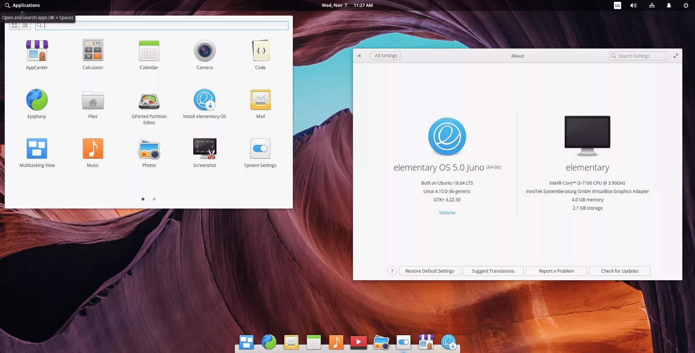Close the About settings window
The width and height of the screenshot is (695, 353).
pos(359,56)
